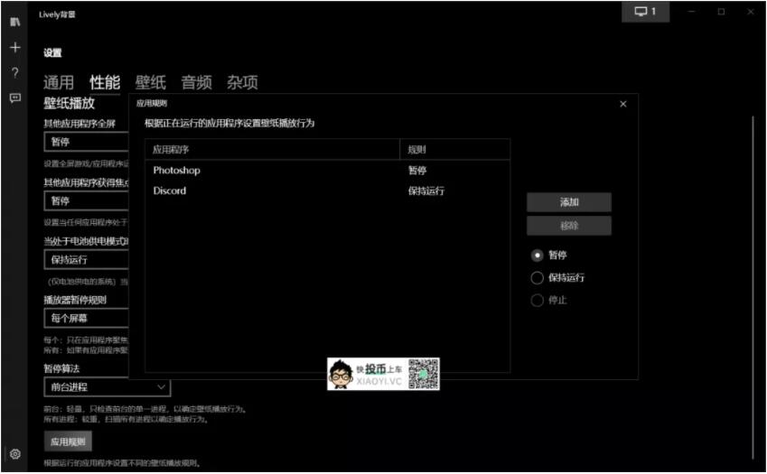Click the plus icon to add wallpaper

(15, 47)
